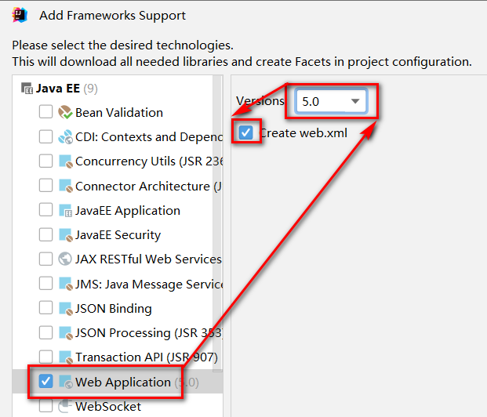Image resolution: width=487 pixels, height=417 pixels.
Task: Select JavaEE Security in the list
Action: pyautogui.click(x=118, y=235)
